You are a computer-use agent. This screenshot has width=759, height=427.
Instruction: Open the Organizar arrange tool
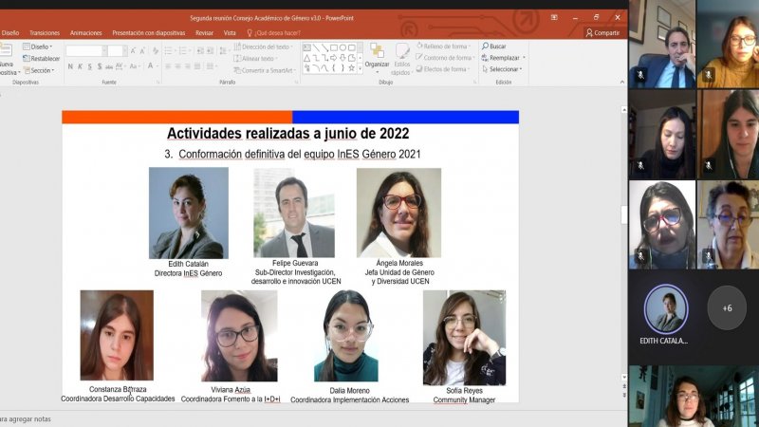377,55
